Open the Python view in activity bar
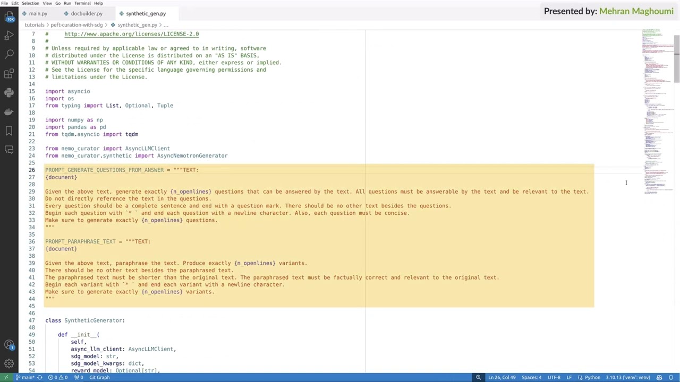The width and height of the screenshot is (680, 382). pyautogui.click(x=9, y=92)
